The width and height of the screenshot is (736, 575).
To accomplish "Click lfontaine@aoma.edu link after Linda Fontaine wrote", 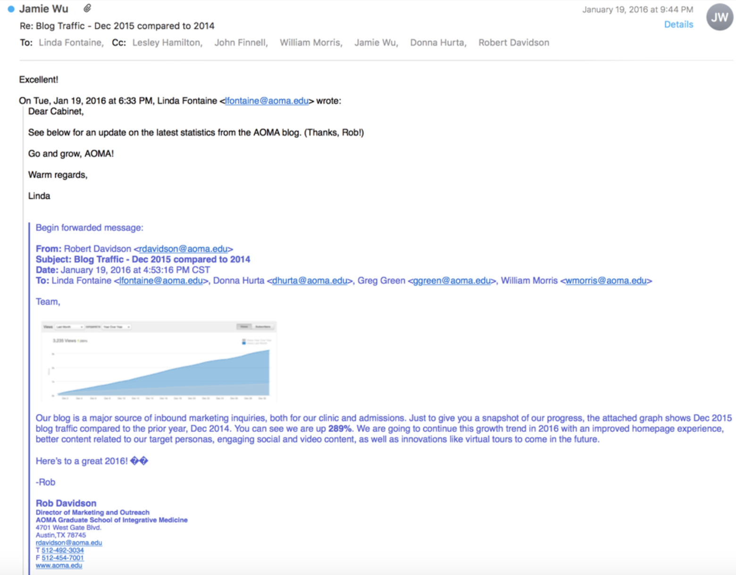I will pyautogui.click(x=267, y=101).
